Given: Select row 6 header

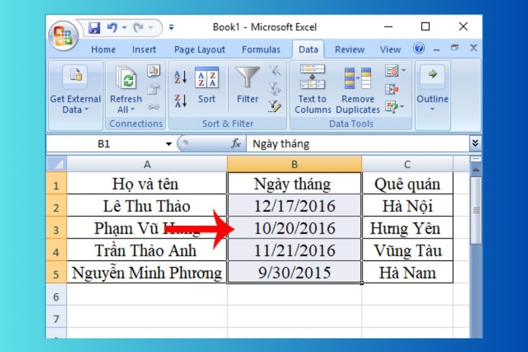Looking at the screenshot, I should [56, 296].
